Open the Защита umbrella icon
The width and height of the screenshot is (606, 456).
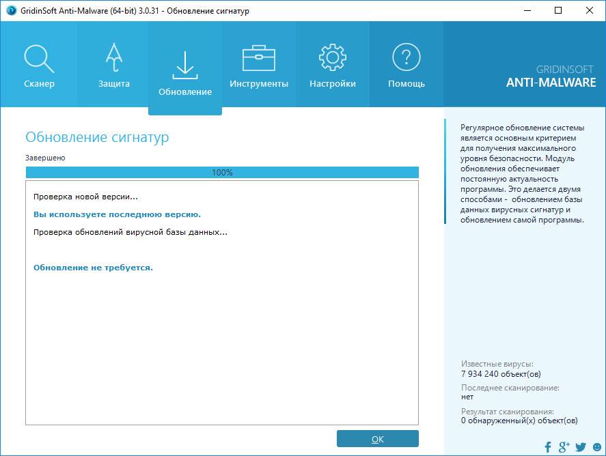tap(114, 57)
